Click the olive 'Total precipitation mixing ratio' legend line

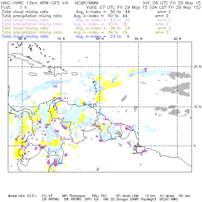click(x=85, y=32)
